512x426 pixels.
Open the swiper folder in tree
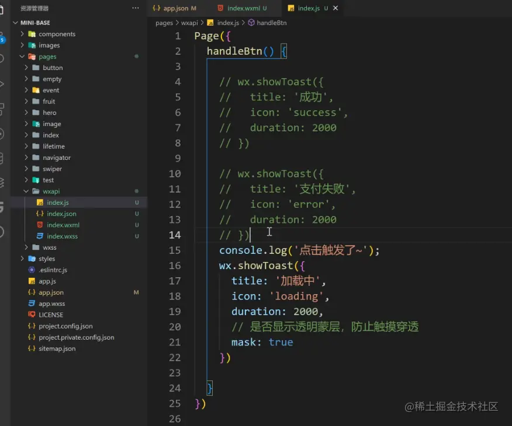click(x=52, y=169)
